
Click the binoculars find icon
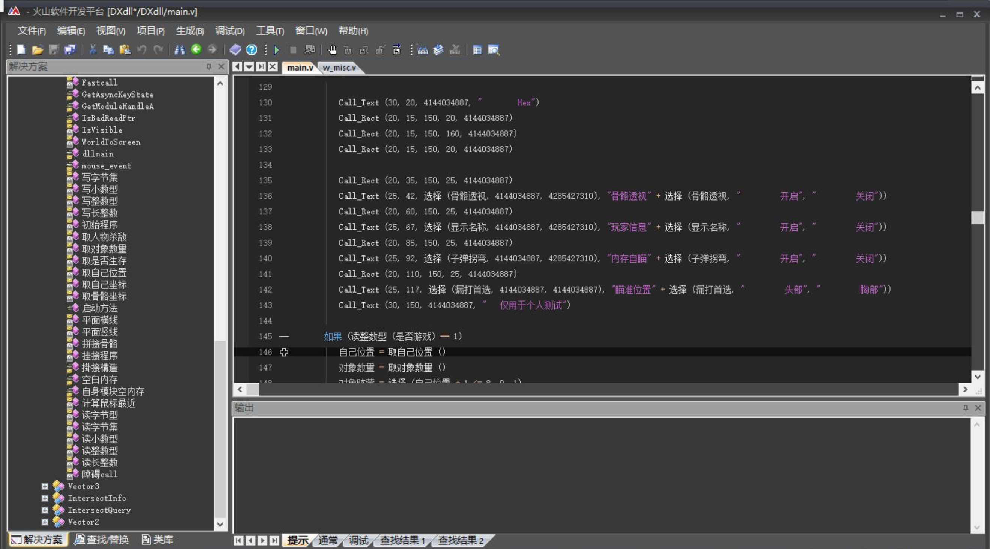[x=180, y=49]
